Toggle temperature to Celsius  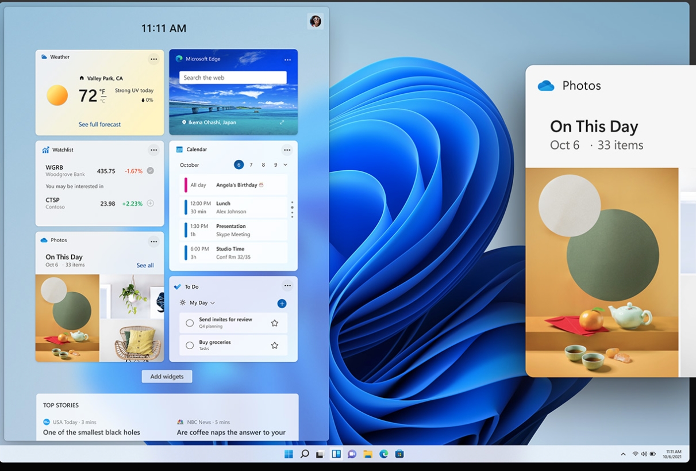point(103,101)
